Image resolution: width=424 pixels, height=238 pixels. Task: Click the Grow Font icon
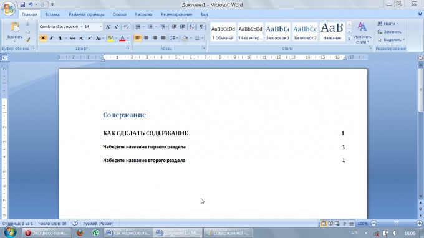[x=108, y=26]
